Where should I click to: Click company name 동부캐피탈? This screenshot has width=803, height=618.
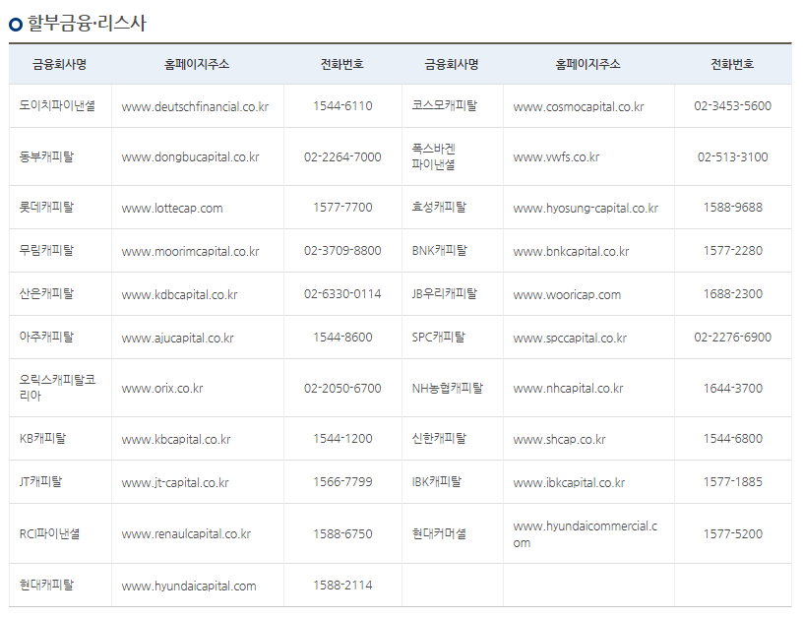(x=46, y=156)
